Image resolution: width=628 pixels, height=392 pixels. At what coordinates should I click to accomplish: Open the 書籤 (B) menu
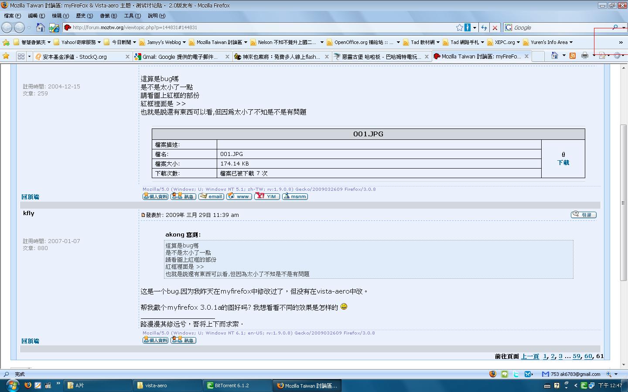click(x=108, y=16)
